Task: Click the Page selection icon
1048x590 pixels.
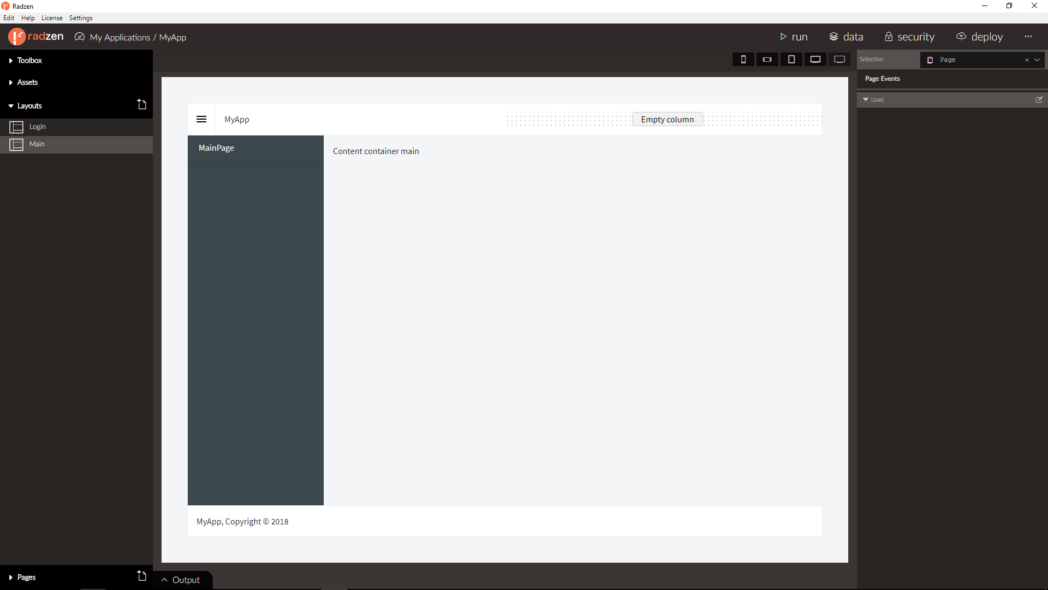Action: click(930, 60)
